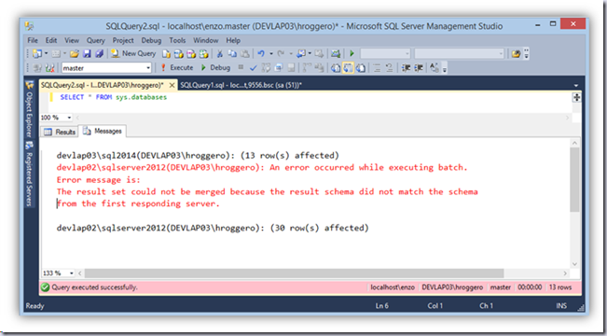Click the folder properties icon at toolbar end
The image size is (607, 336).
[516, 53]
